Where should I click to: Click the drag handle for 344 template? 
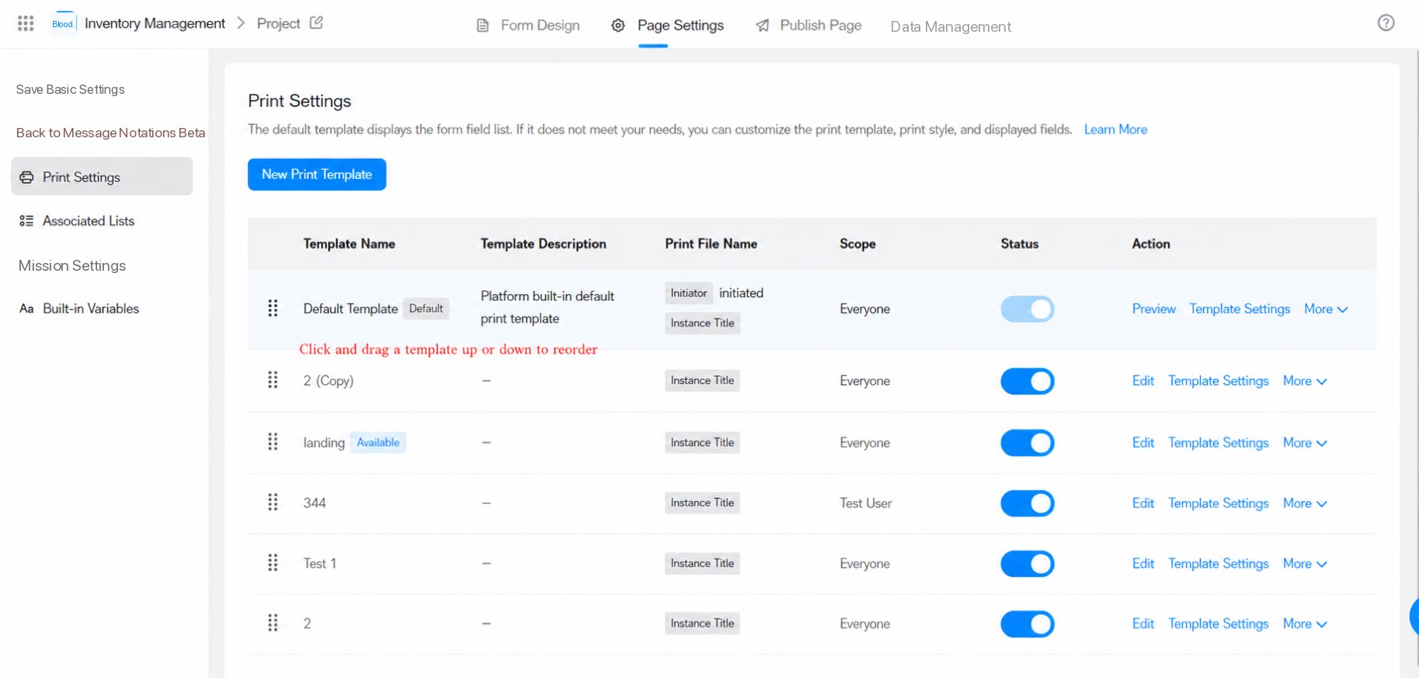[x=273, y=503]
